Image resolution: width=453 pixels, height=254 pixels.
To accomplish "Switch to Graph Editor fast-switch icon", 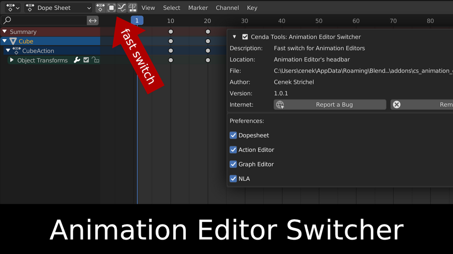I will coord(122,8).
